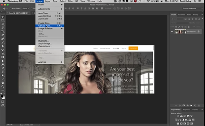Add a layer mask from Layers panel
Screen dimensions: 205x126
pyautogui.click(x=183, y=106)
